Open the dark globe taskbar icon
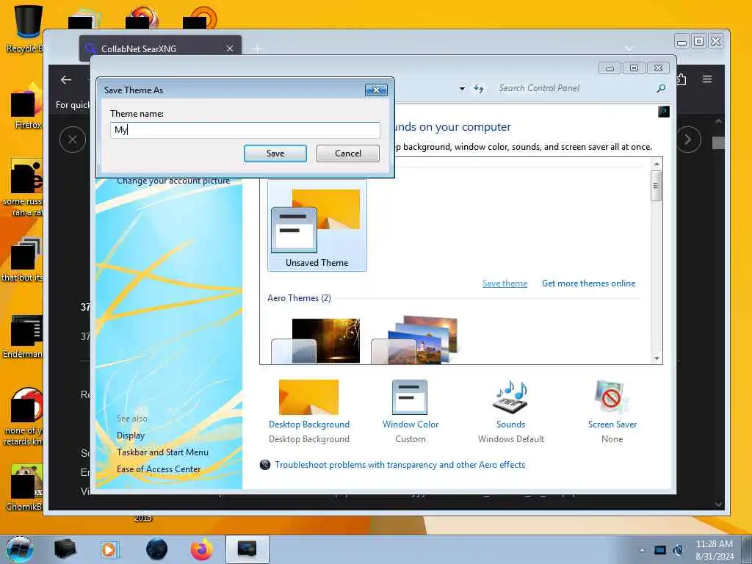 (156, 549)
